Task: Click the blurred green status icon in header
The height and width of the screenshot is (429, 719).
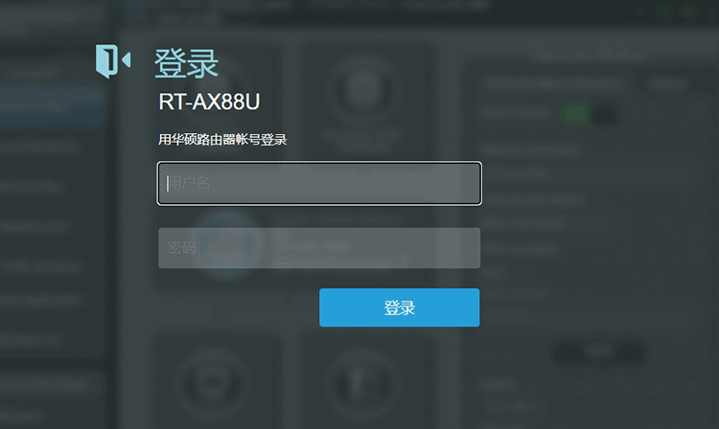Action: (x=663, y=12)
